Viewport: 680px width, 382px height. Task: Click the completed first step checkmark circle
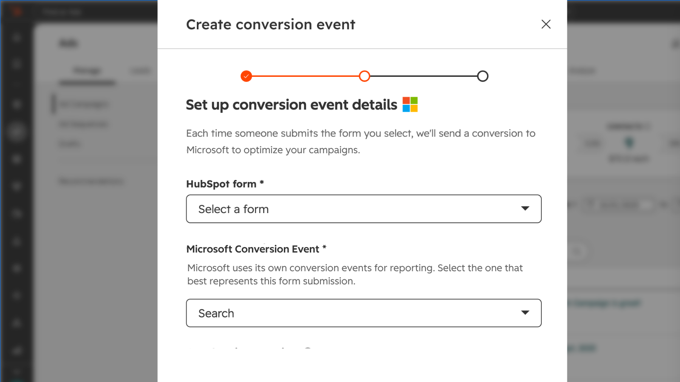click(x=246, y=76)
